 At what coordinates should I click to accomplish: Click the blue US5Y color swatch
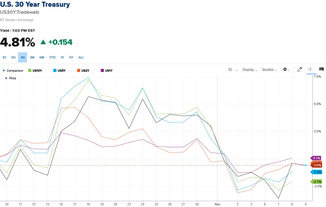[55, 70]
